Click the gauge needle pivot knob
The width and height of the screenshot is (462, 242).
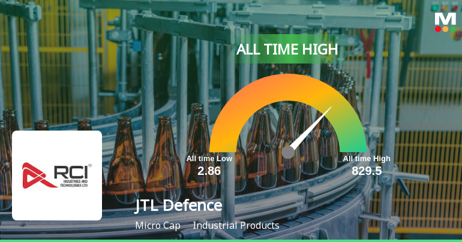pyautogui.click(x=288, y=152)
